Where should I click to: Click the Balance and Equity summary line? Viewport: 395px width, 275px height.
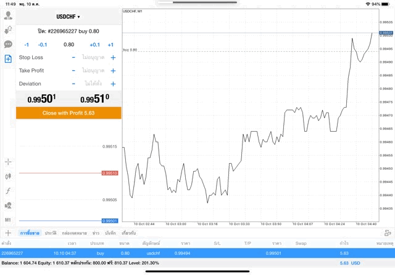[x=80, y=263]
